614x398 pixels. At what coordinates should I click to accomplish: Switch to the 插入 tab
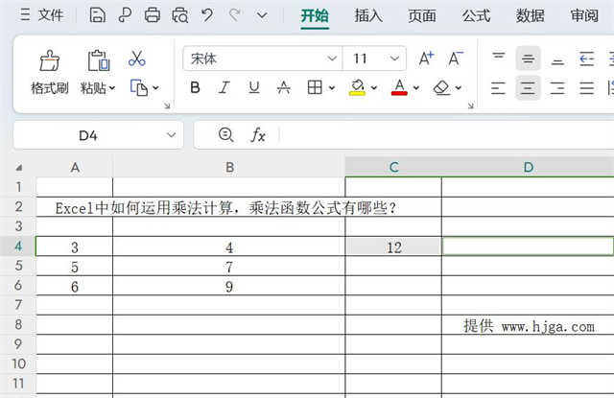368,16
